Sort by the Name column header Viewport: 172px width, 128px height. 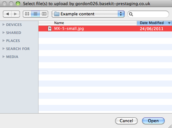tap(88, 23)
